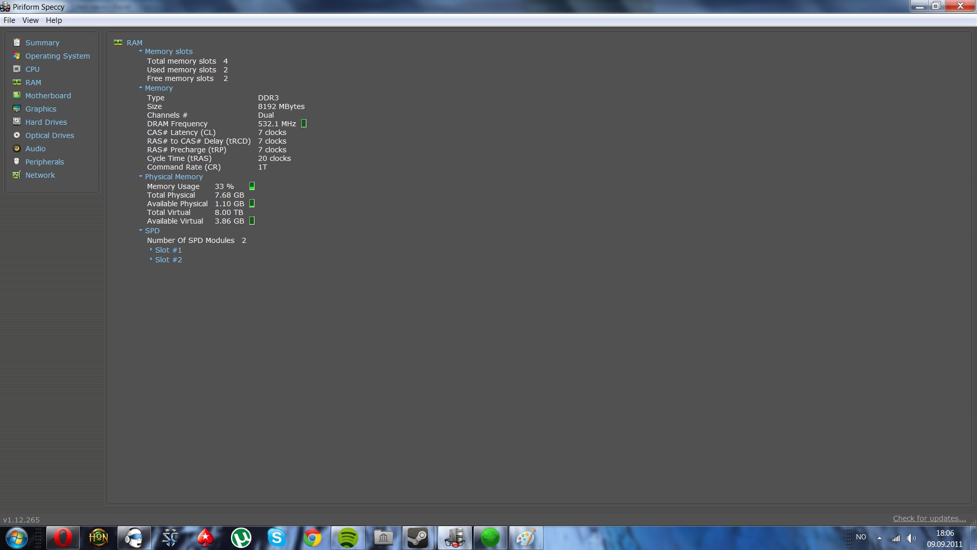This screenshot has height=550, width=977.
Task: Click the Available Physical green indicator
Action: (x=252, y=203)
